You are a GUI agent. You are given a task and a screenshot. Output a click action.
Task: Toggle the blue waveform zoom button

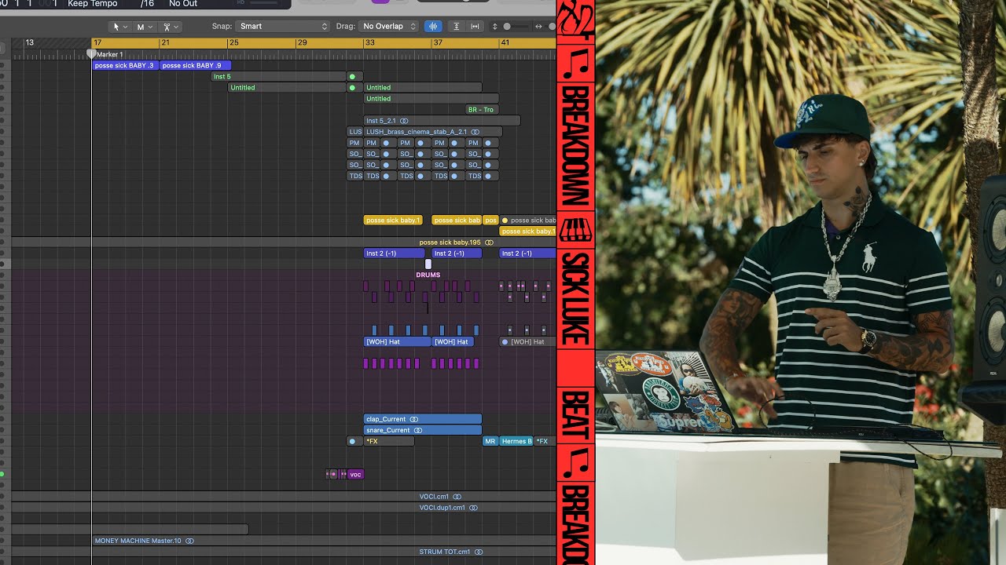(433, 27)
